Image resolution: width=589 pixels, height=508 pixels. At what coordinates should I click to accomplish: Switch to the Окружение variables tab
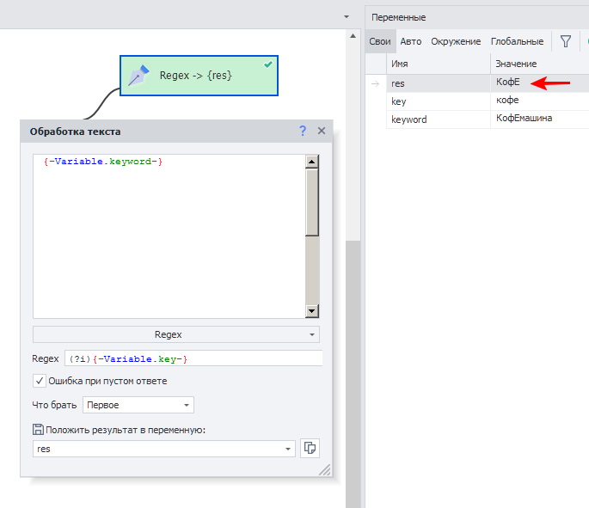456,40
